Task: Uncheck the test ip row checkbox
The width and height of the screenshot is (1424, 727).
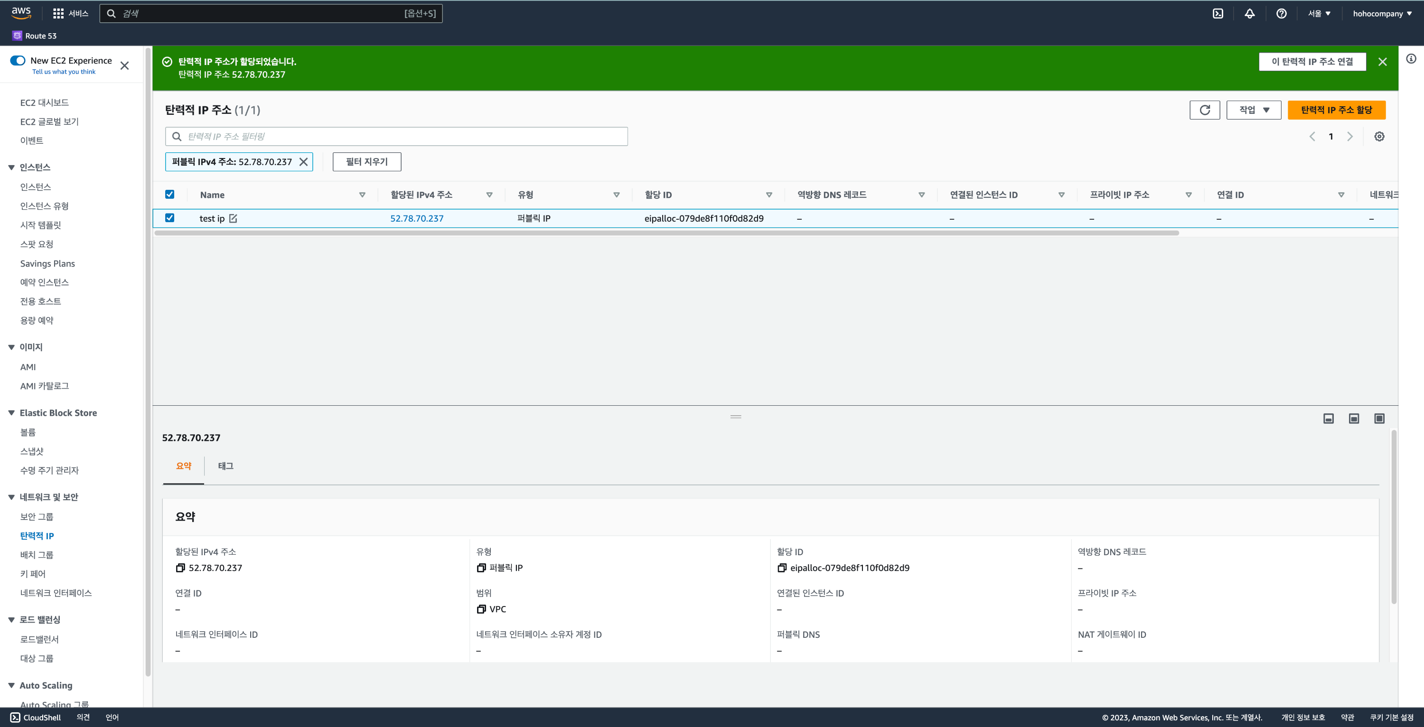Action: [170, 218]
